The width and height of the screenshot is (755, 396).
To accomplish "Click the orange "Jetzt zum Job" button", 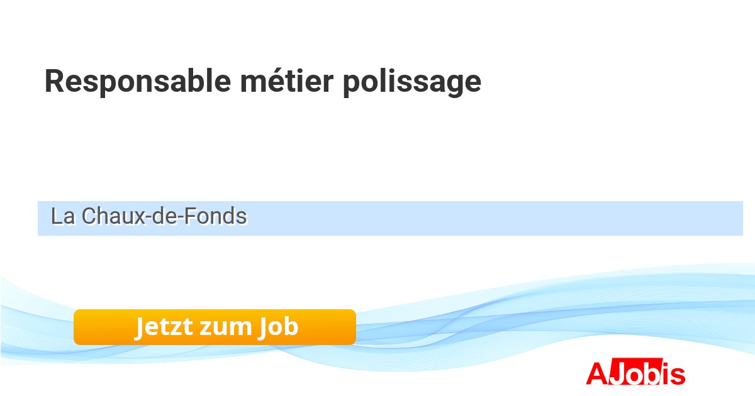I will pos(215,327).
